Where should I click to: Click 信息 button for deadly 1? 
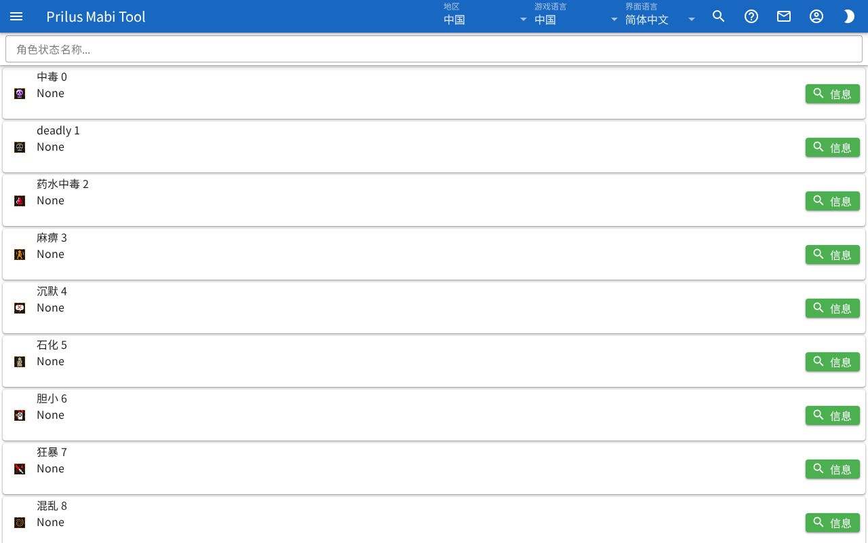[x=833, y=147]
